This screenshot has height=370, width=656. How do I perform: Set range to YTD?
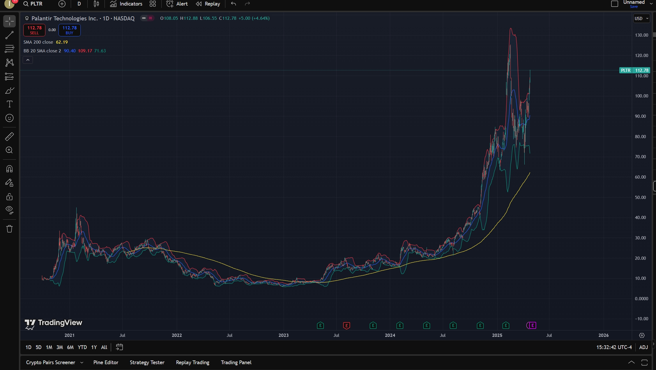coord(82,347)
